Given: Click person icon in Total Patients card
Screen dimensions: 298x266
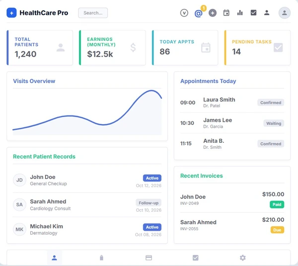Looking at the screenshot, I should click(61, 48).
